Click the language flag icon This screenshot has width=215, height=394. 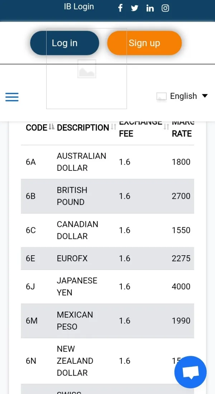click(162, 96)
